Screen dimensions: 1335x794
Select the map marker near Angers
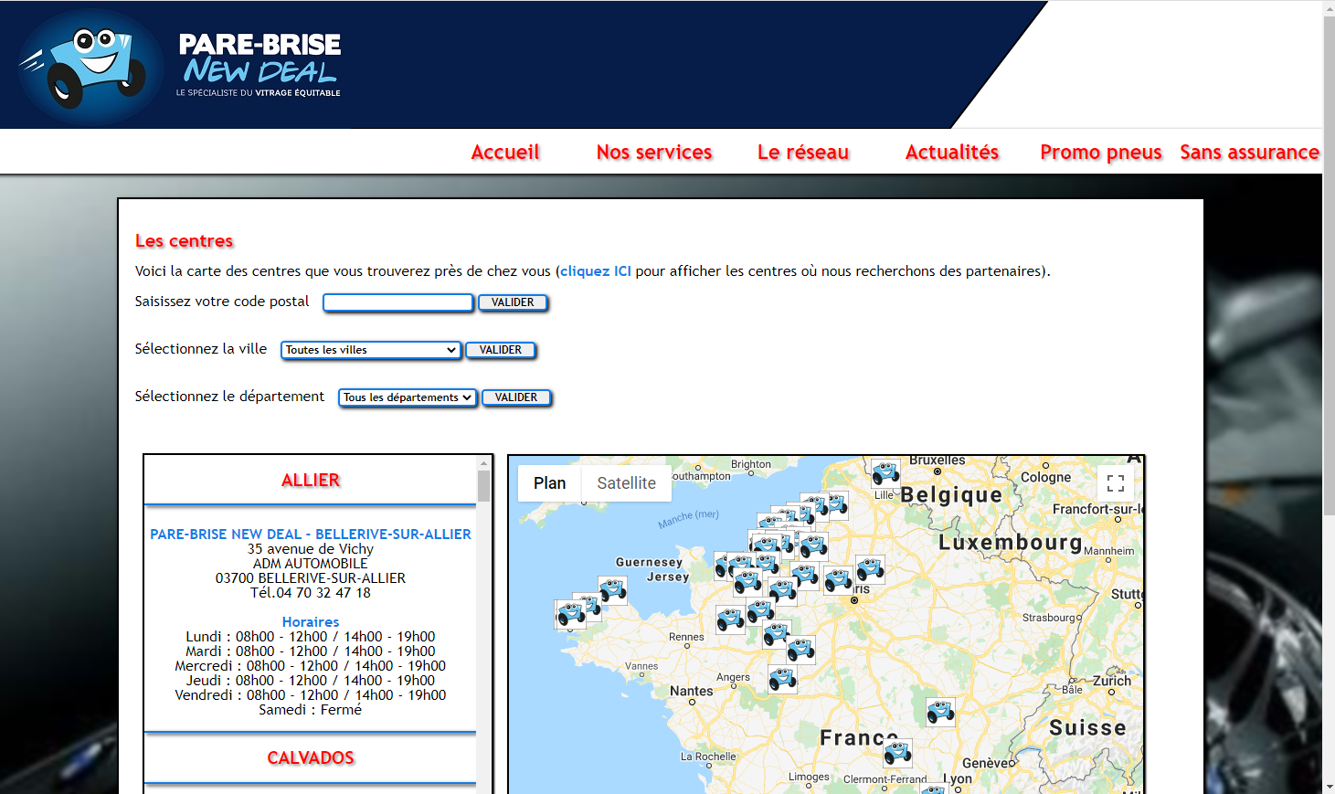tap(782, 679)
